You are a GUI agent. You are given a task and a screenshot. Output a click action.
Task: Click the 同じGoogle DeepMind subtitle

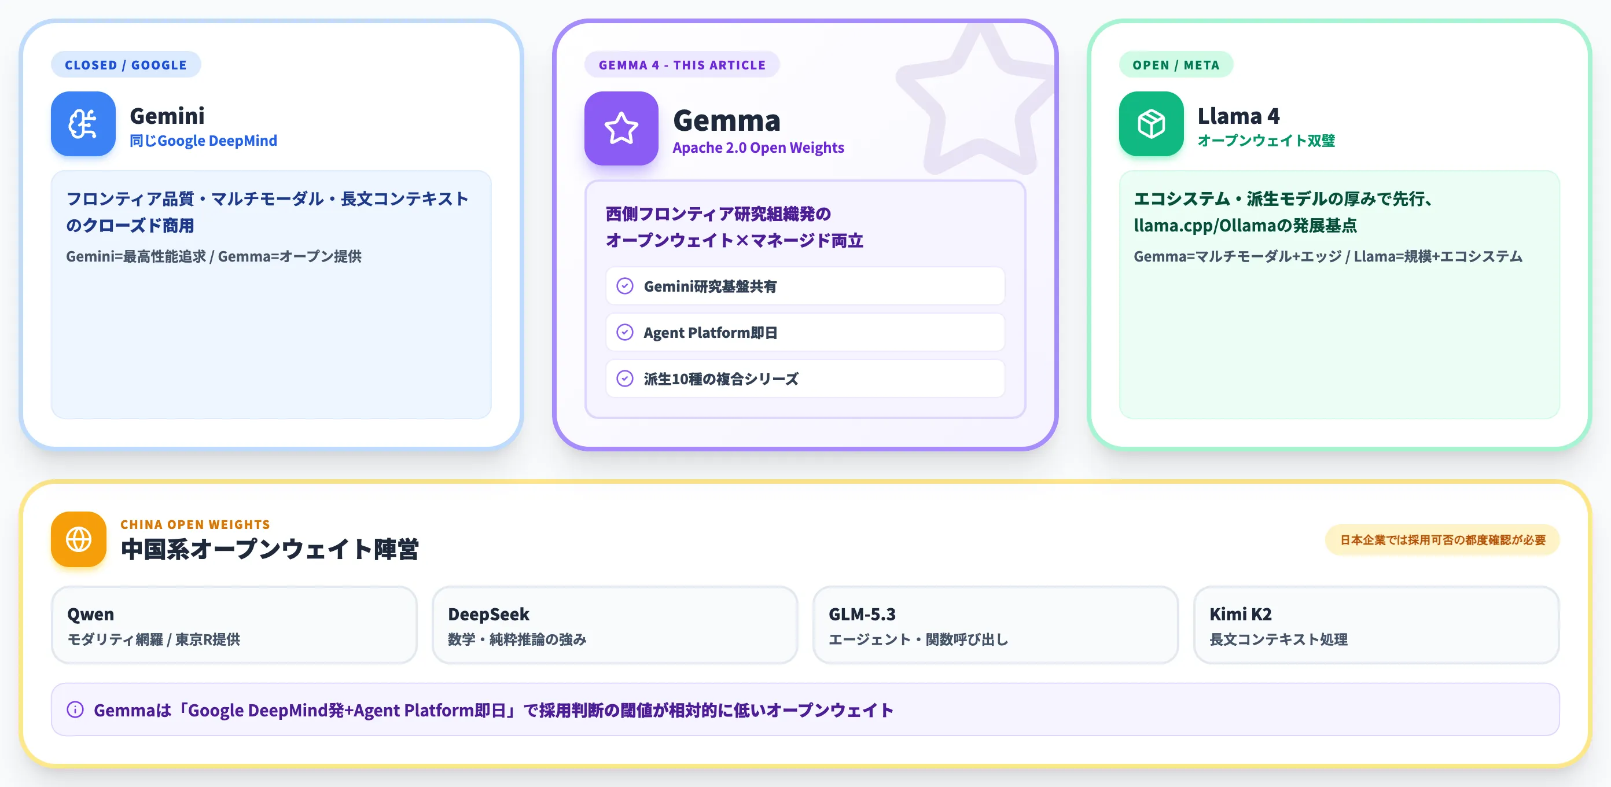203,141
